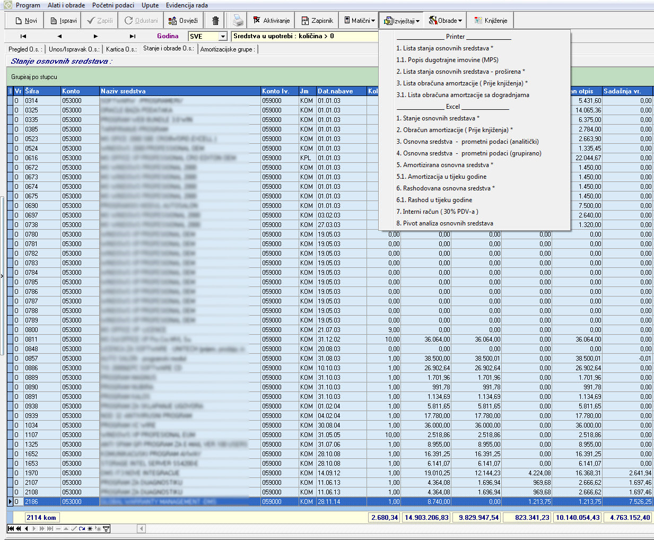Click previous-record arrow in bottom navigator

pyautogui.click(x=27, y=528)
